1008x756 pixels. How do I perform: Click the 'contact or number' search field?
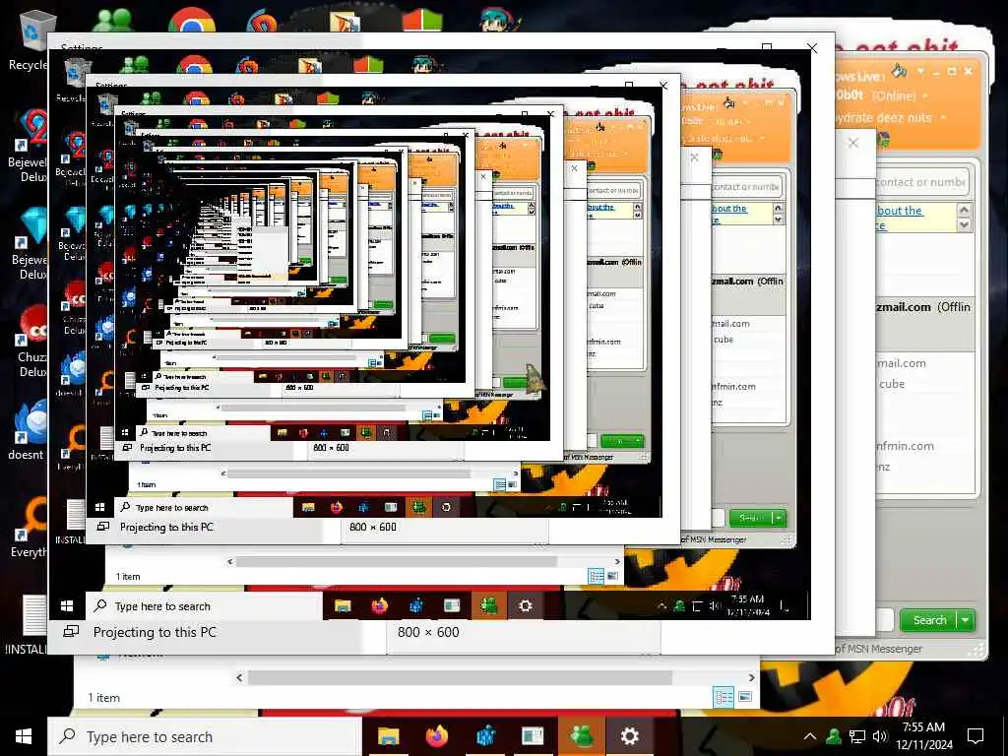(x=920, y=182)
